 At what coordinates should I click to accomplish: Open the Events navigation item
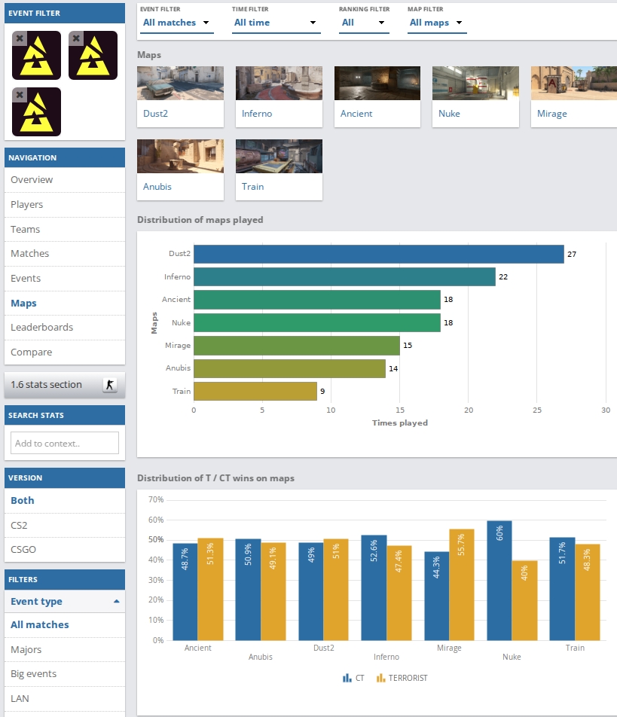pos(65,278)
